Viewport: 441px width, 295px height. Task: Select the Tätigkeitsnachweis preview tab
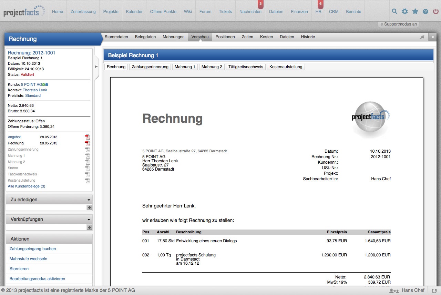[x=246, y=67]
